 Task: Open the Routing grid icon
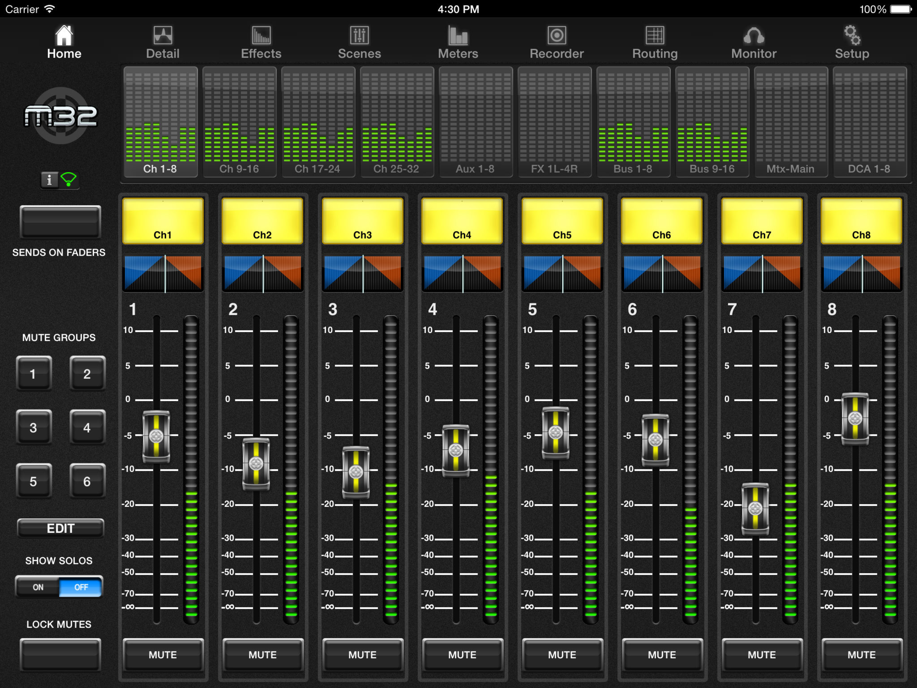coord(655,36)
